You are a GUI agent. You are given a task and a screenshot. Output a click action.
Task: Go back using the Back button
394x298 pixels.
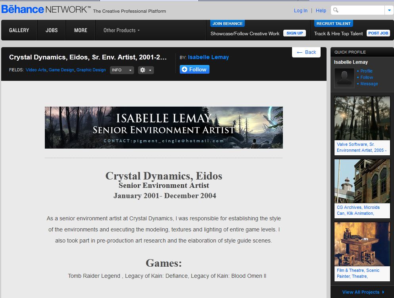pos(306,52)
